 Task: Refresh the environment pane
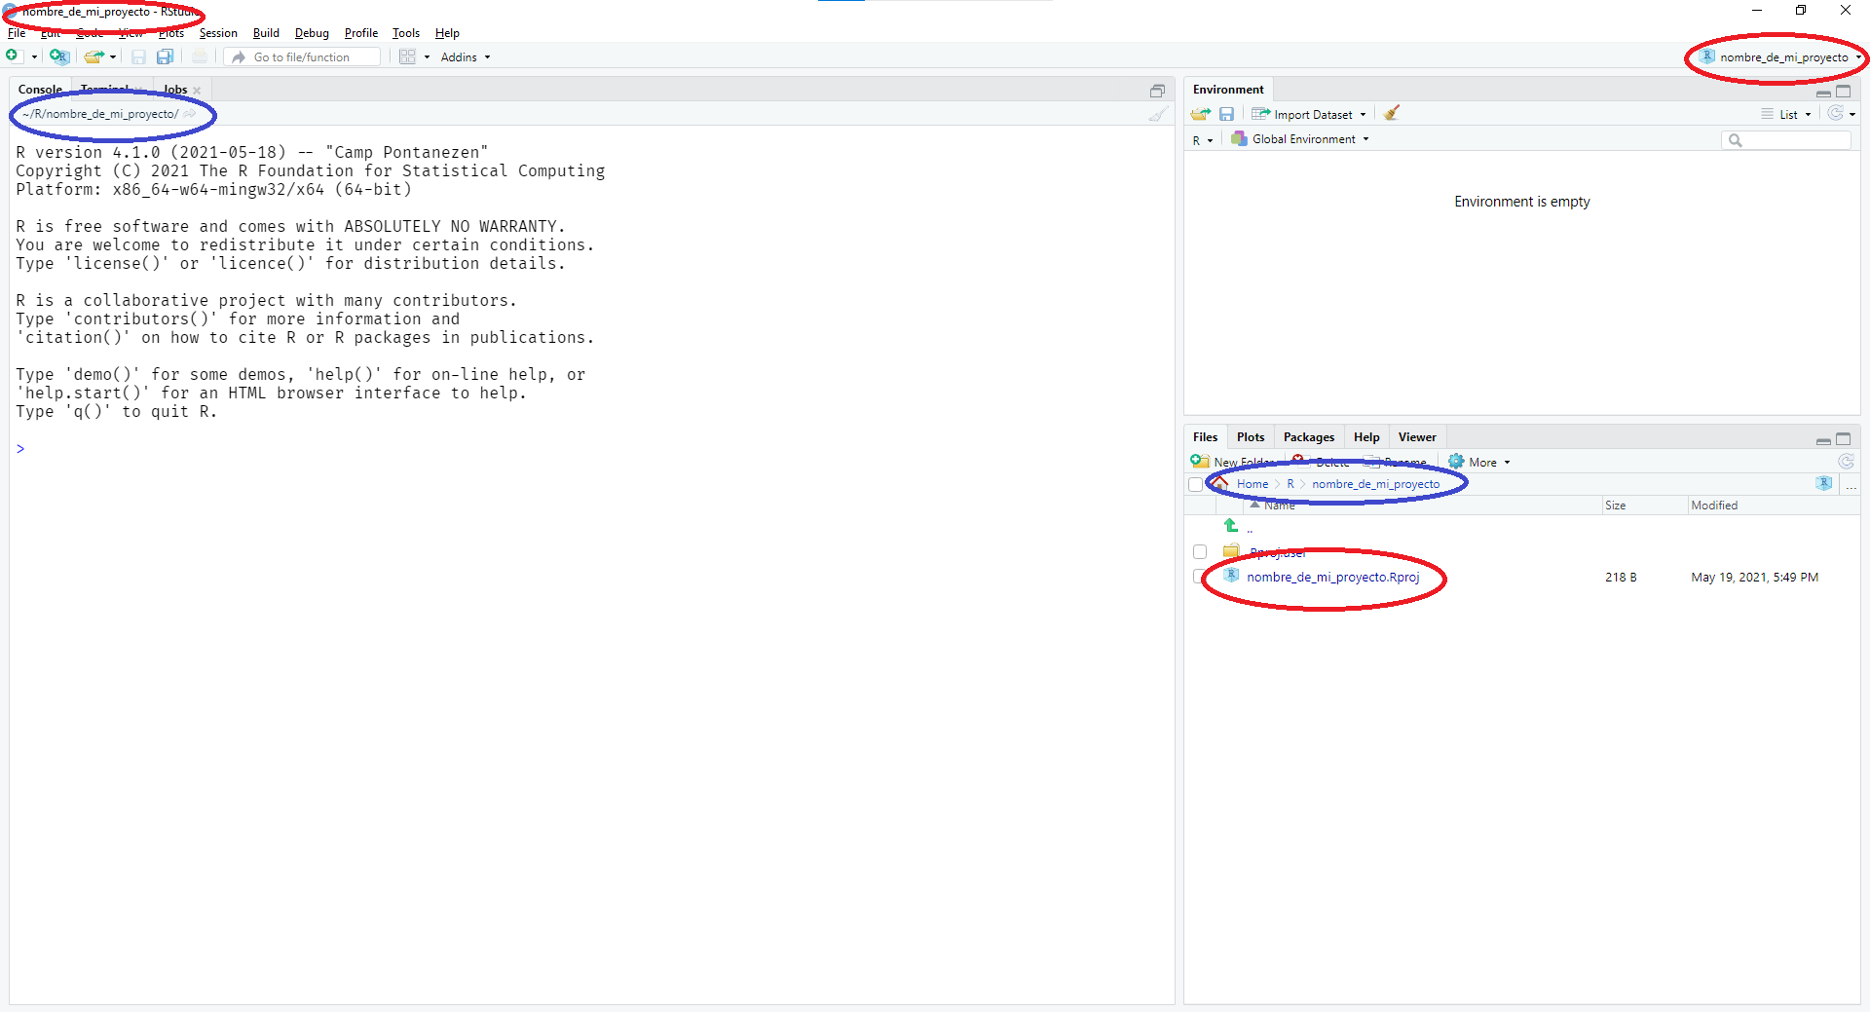click(1835, 113)
